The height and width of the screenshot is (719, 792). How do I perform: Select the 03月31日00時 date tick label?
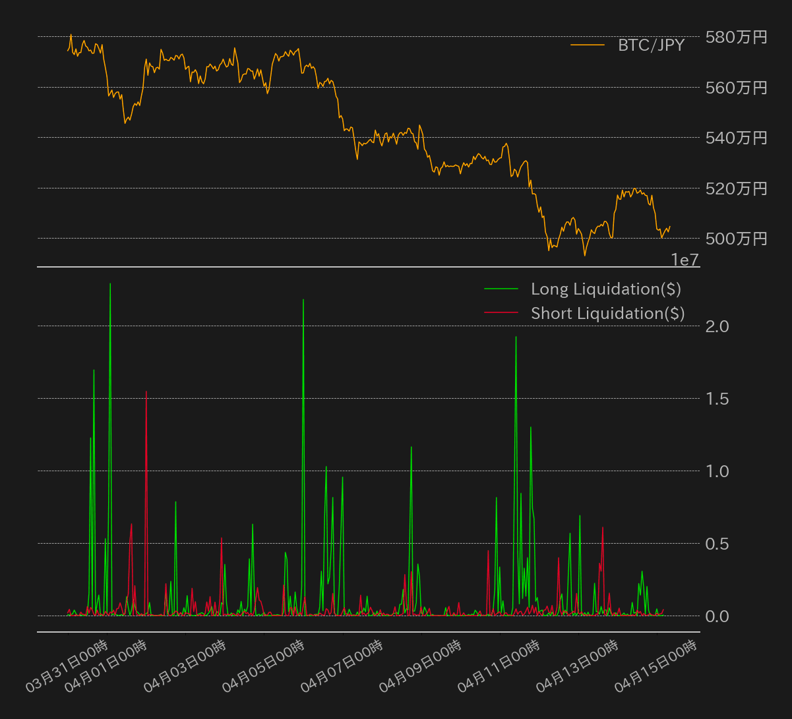67,666
